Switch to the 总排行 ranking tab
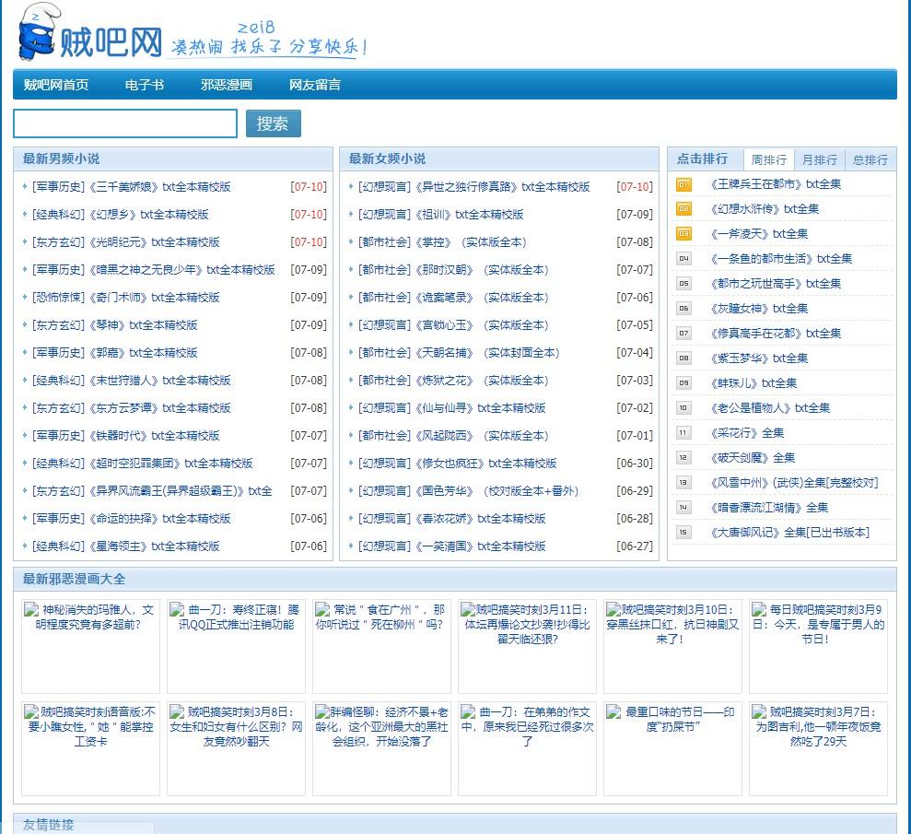911x834 pixels. (x=870, y=159)
